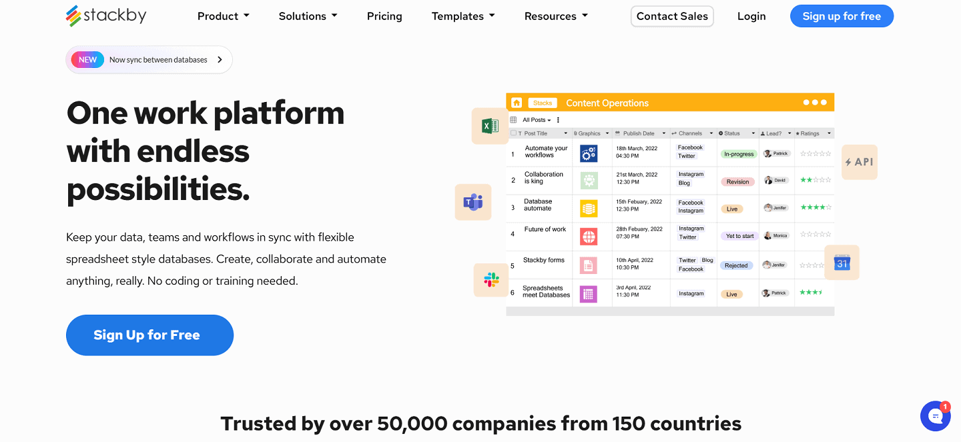This screenshot has width=961, height=442.
Task: Click the Sign Up for Free button
Action: point(149,335)
